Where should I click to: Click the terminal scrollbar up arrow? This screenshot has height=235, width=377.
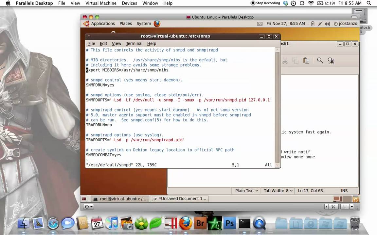pos(277,50)
